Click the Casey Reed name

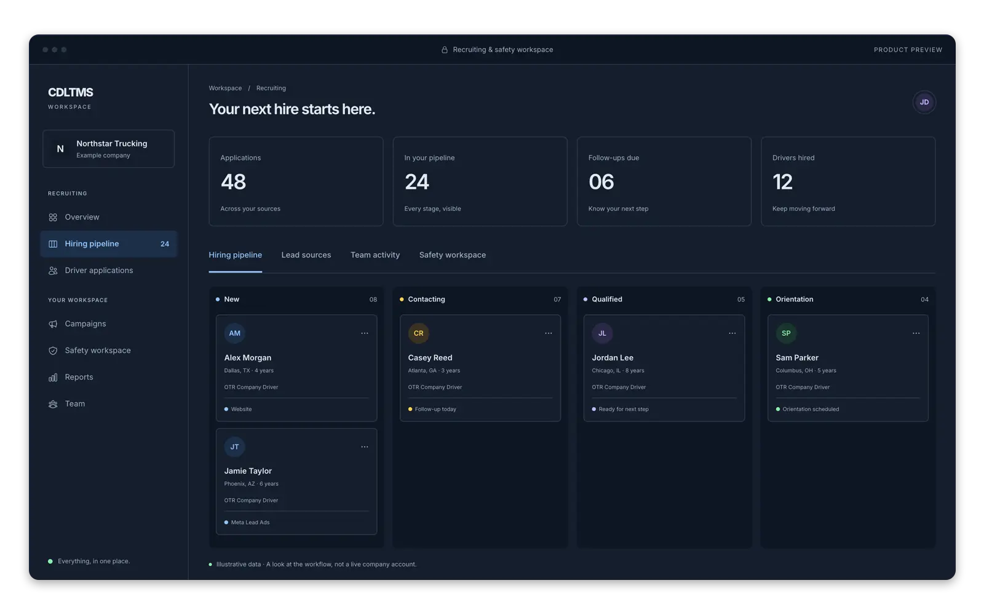pos(430,358)
